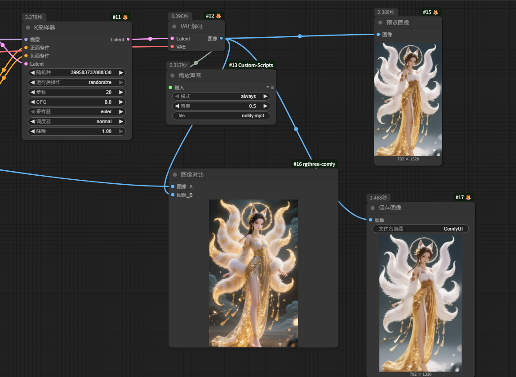Click the 0.317秒 timing label on 播放声音
Image resolution: width=516 pixels, height=377 pixels.
(x=178, y=65)
